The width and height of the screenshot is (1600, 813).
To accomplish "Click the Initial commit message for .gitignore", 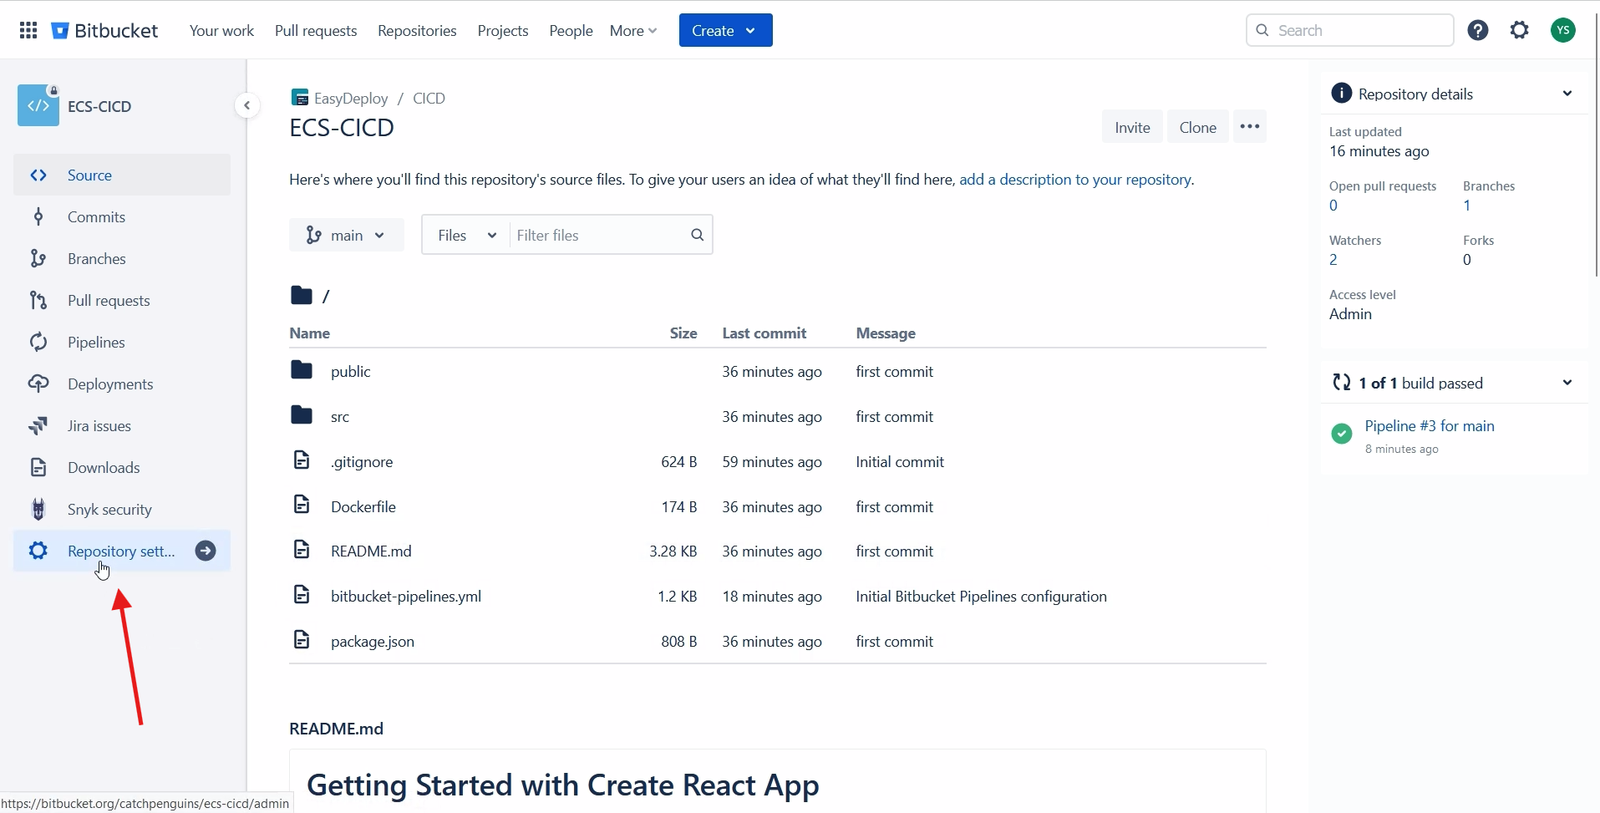I will [900, 462].
